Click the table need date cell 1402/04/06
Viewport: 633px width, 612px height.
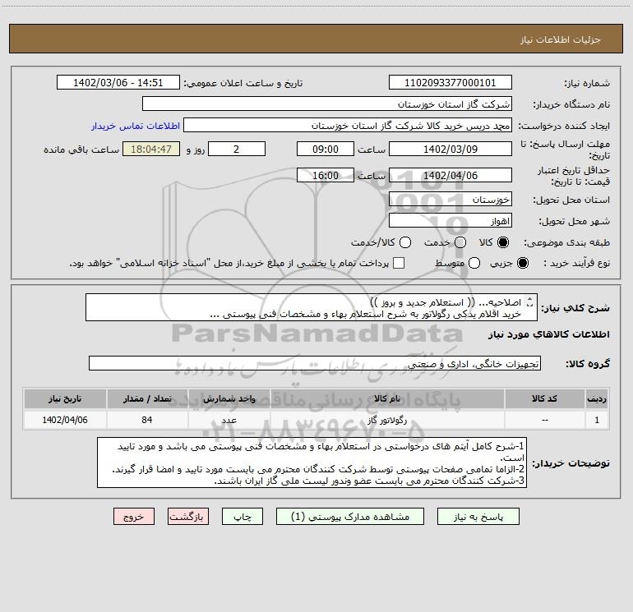pos(65,420)
